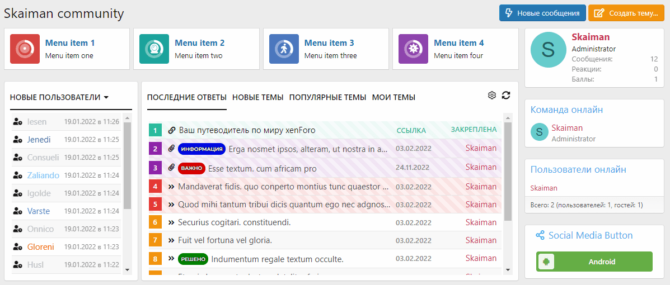Click the Новые сообщения button
The width and height of the screenshot is (670, 285).
[x=542, y=13]
